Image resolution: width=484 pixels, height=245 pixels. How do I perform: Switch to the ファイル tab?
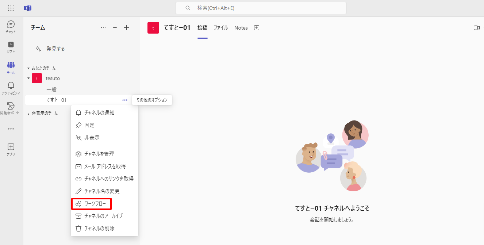pyautogui.click(x=220, y=28)
